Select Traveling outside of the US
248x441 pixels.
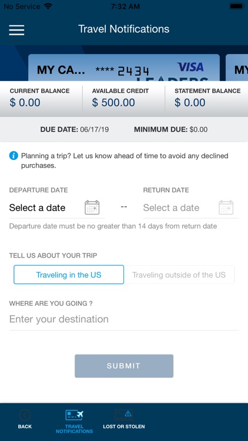pyautogui.click(x=179, y=275)
